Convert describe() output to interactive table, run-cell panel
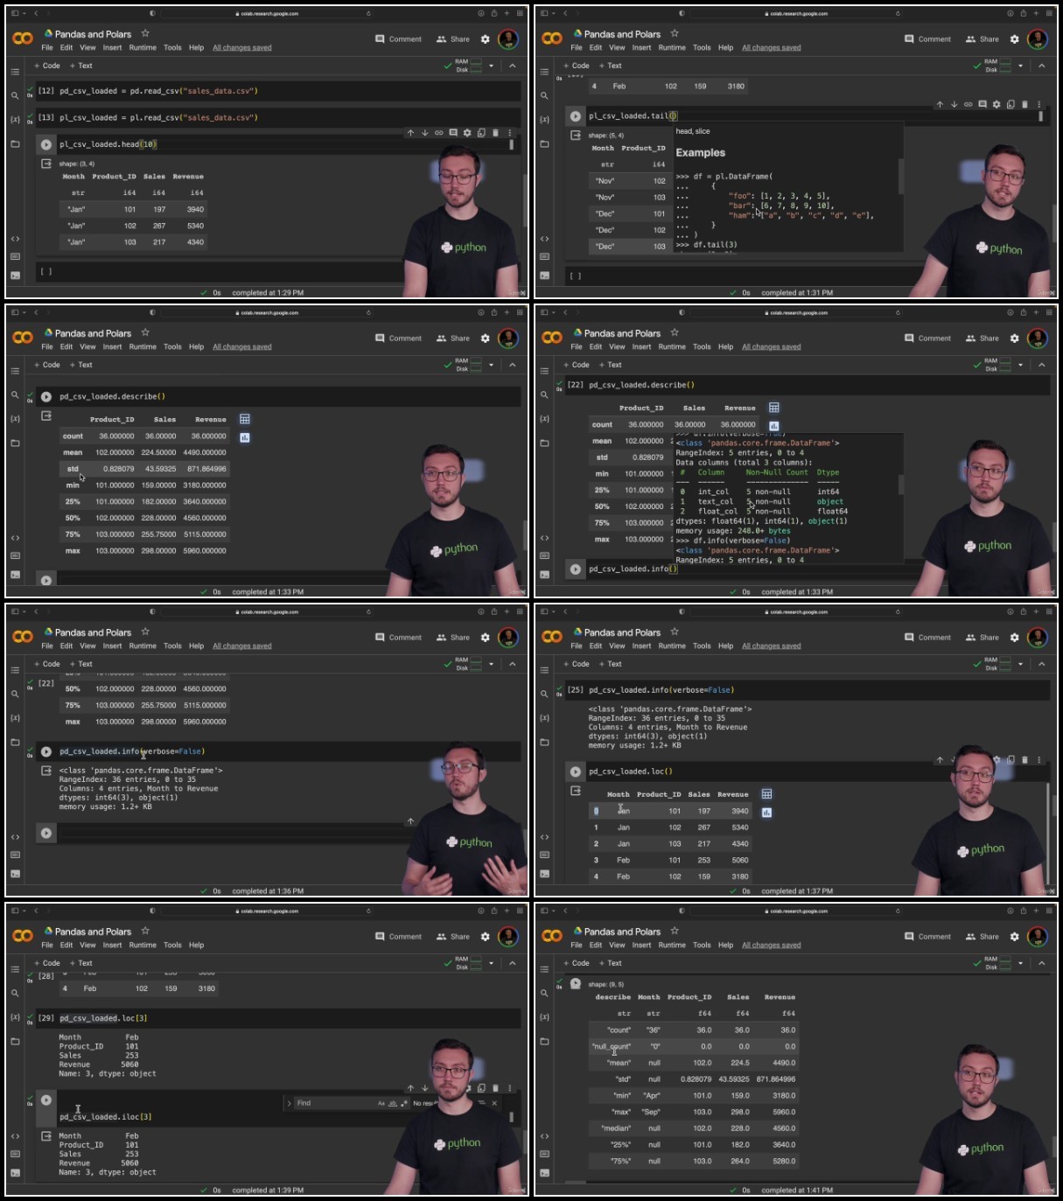The image size is (1063, 1201). 245,419
